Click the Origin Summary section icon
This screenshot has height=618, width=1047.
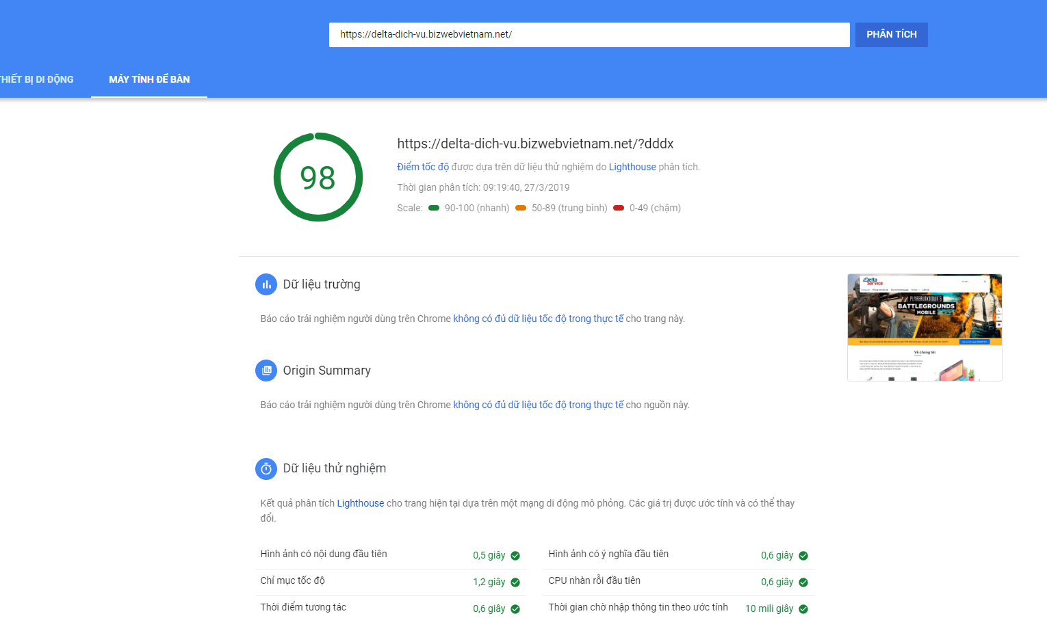coord(266,371)
